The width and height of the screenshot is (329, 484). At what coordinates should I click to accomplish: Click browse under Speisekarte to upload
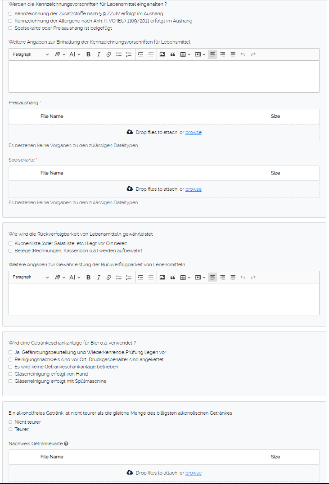pos(193,189)
